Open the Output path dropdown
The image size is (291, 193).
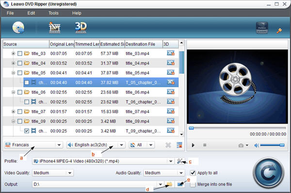pyautogui.click(x=161, y=184)
